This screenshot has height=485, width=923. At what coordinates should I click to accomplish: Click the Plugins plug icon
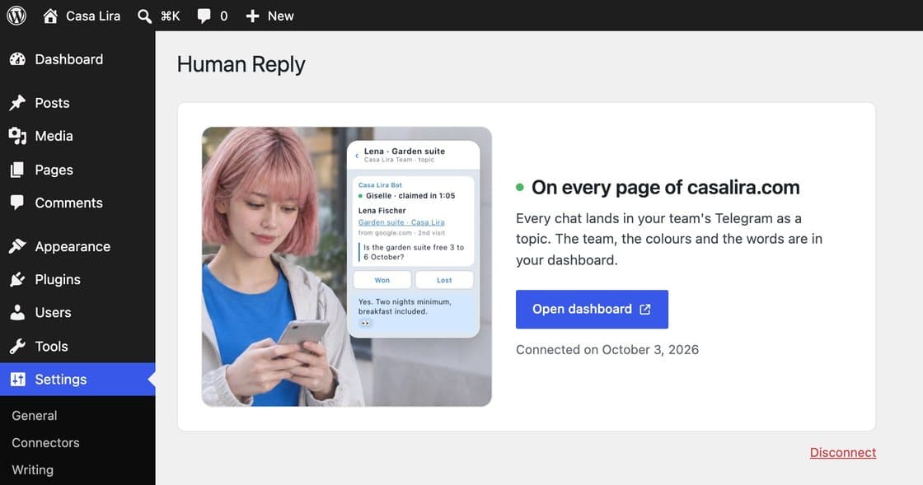click(17, 279)
